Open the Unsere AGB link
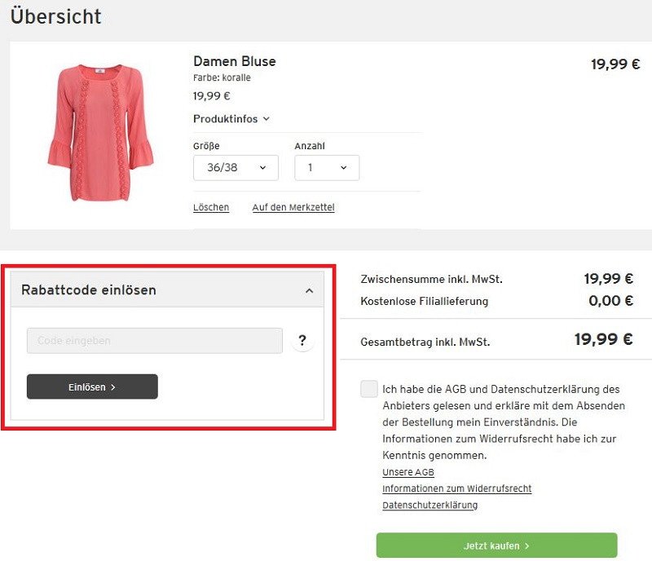 [x=408, y=473]
